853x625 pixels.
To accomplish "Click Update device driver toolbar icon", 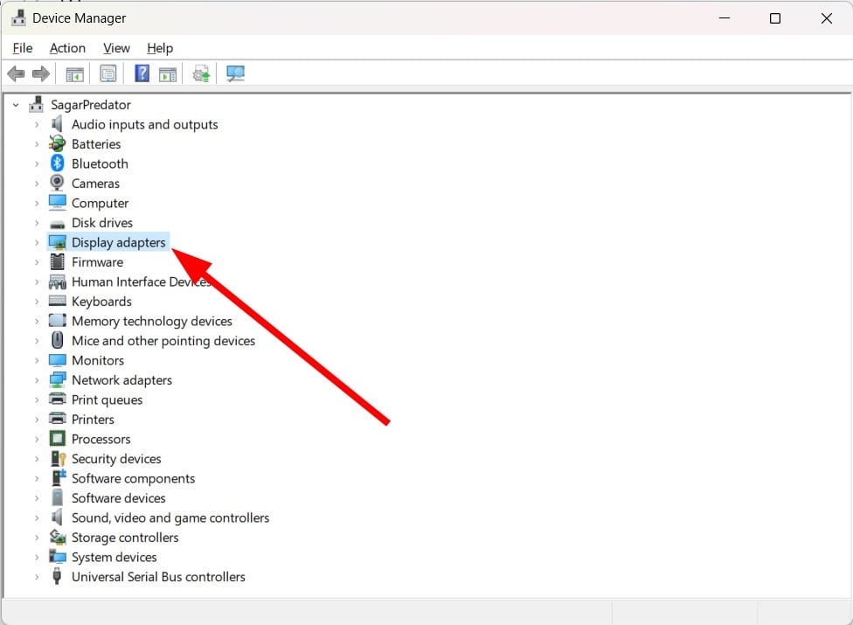I will point(201,73).
